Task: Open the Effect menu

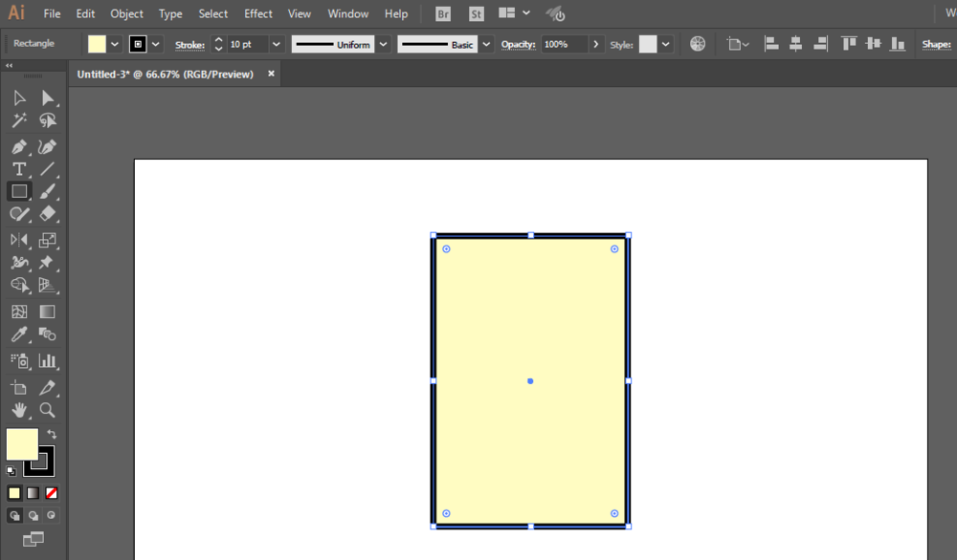Action: point(258,13)
